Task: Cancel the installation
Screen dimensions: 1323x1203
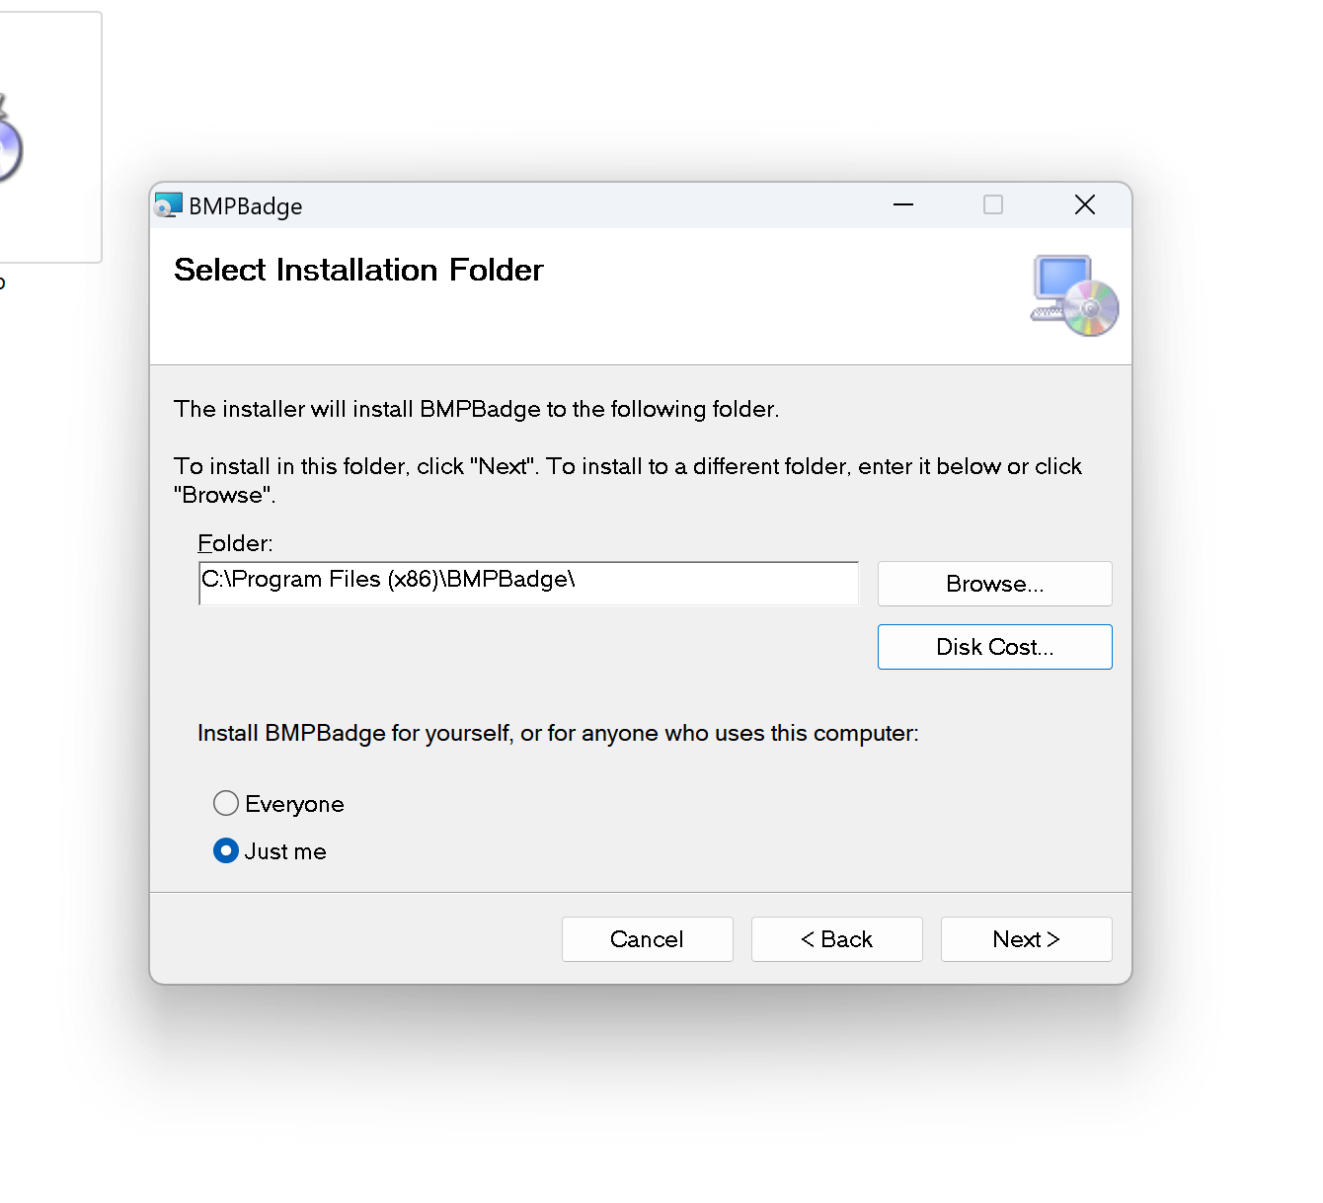Action: [x=647, y=939]
